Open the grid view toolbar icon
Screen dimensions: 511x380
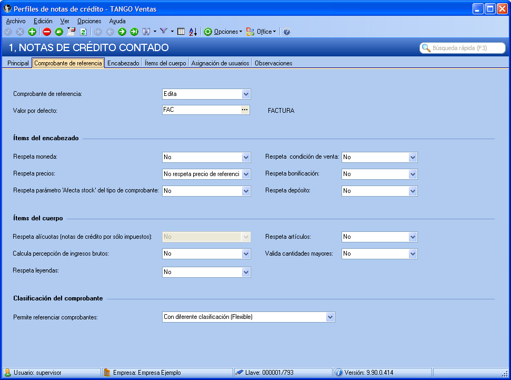(x=181, y=32)
